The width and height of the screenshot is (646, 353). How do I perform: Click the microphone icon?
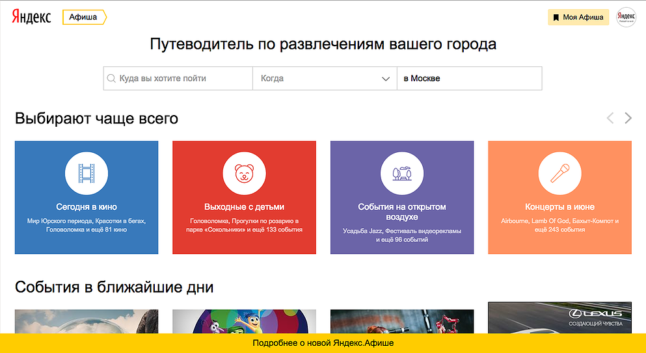[560, 174]
